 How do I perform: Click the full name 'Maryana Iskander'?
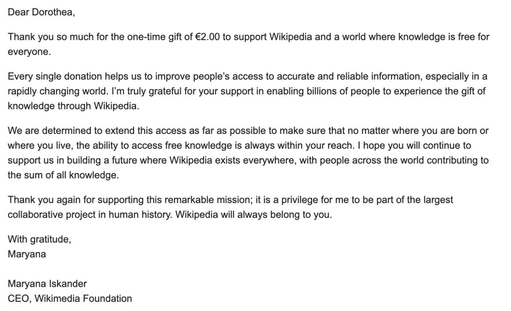(x=47, y=284)
